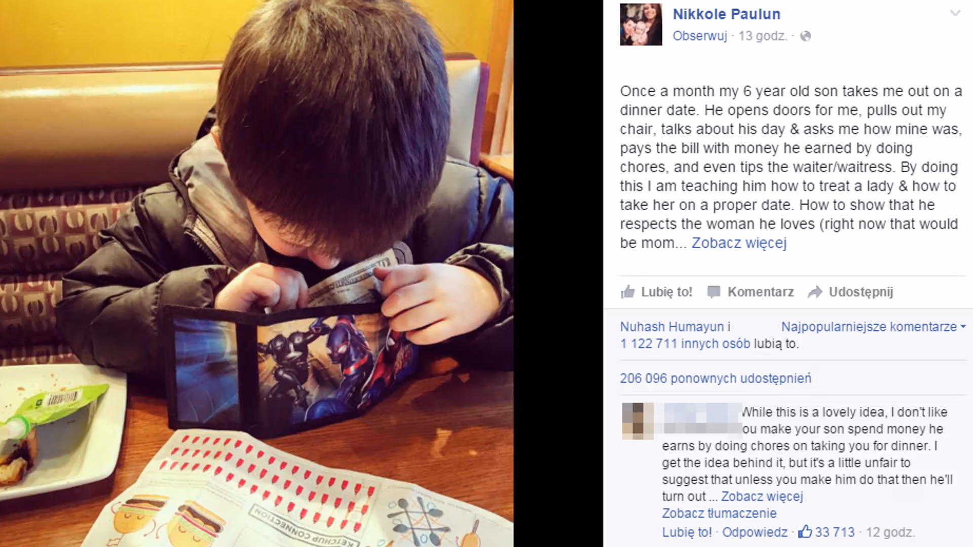The height and width of the screenshot is (547, 973).
Task: Expand the Najpopularniejsze komentarze sorting dropdown
Action: (x=874, y=327)
